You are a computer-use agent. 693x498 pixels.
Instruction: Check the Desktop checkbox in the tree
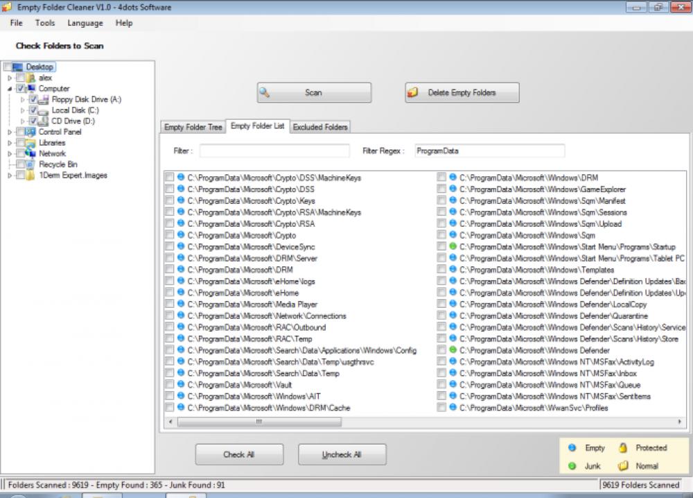point(6,67)
